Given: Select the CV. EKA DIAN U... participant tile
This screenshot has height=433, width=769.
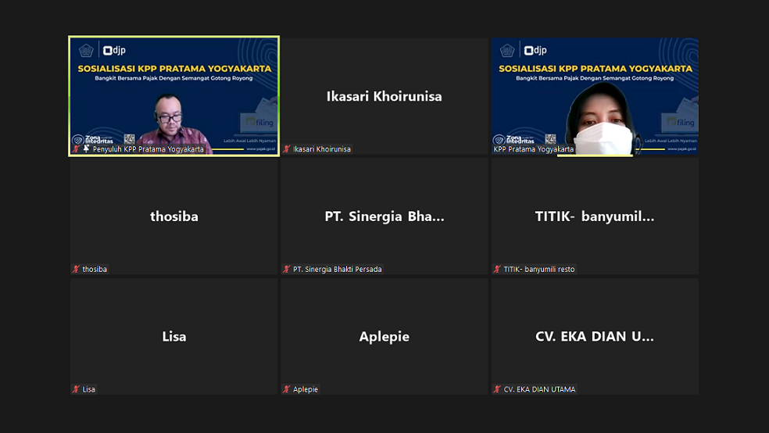Looking at the screenshot, I should coord(595,336).
